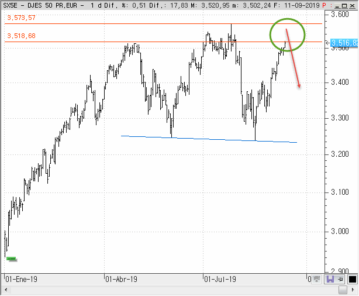Click the 01-Jul-19 date axis label
The image size is (359, 296).
pos(220,279)
